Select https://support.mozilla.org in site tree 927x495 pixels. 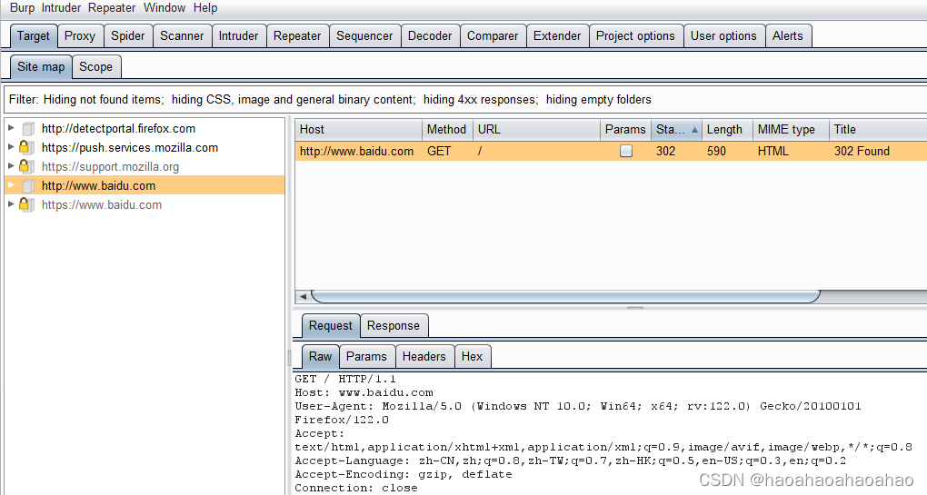tap(110, 166)
